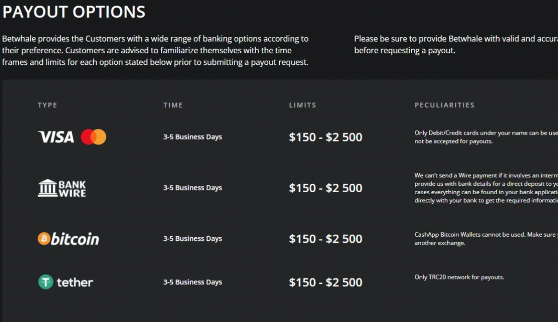Click the TRC20 network payout note
Image resolution: width=558 pixels, height=322 pixels.
pos(459,277)
